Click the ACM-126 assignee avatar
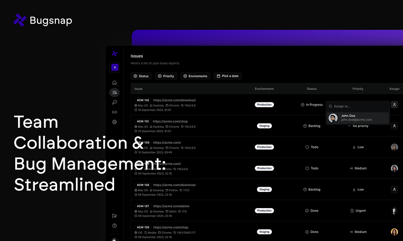The height and width of the screenshot is (241, 403). (x=394, y=232)
